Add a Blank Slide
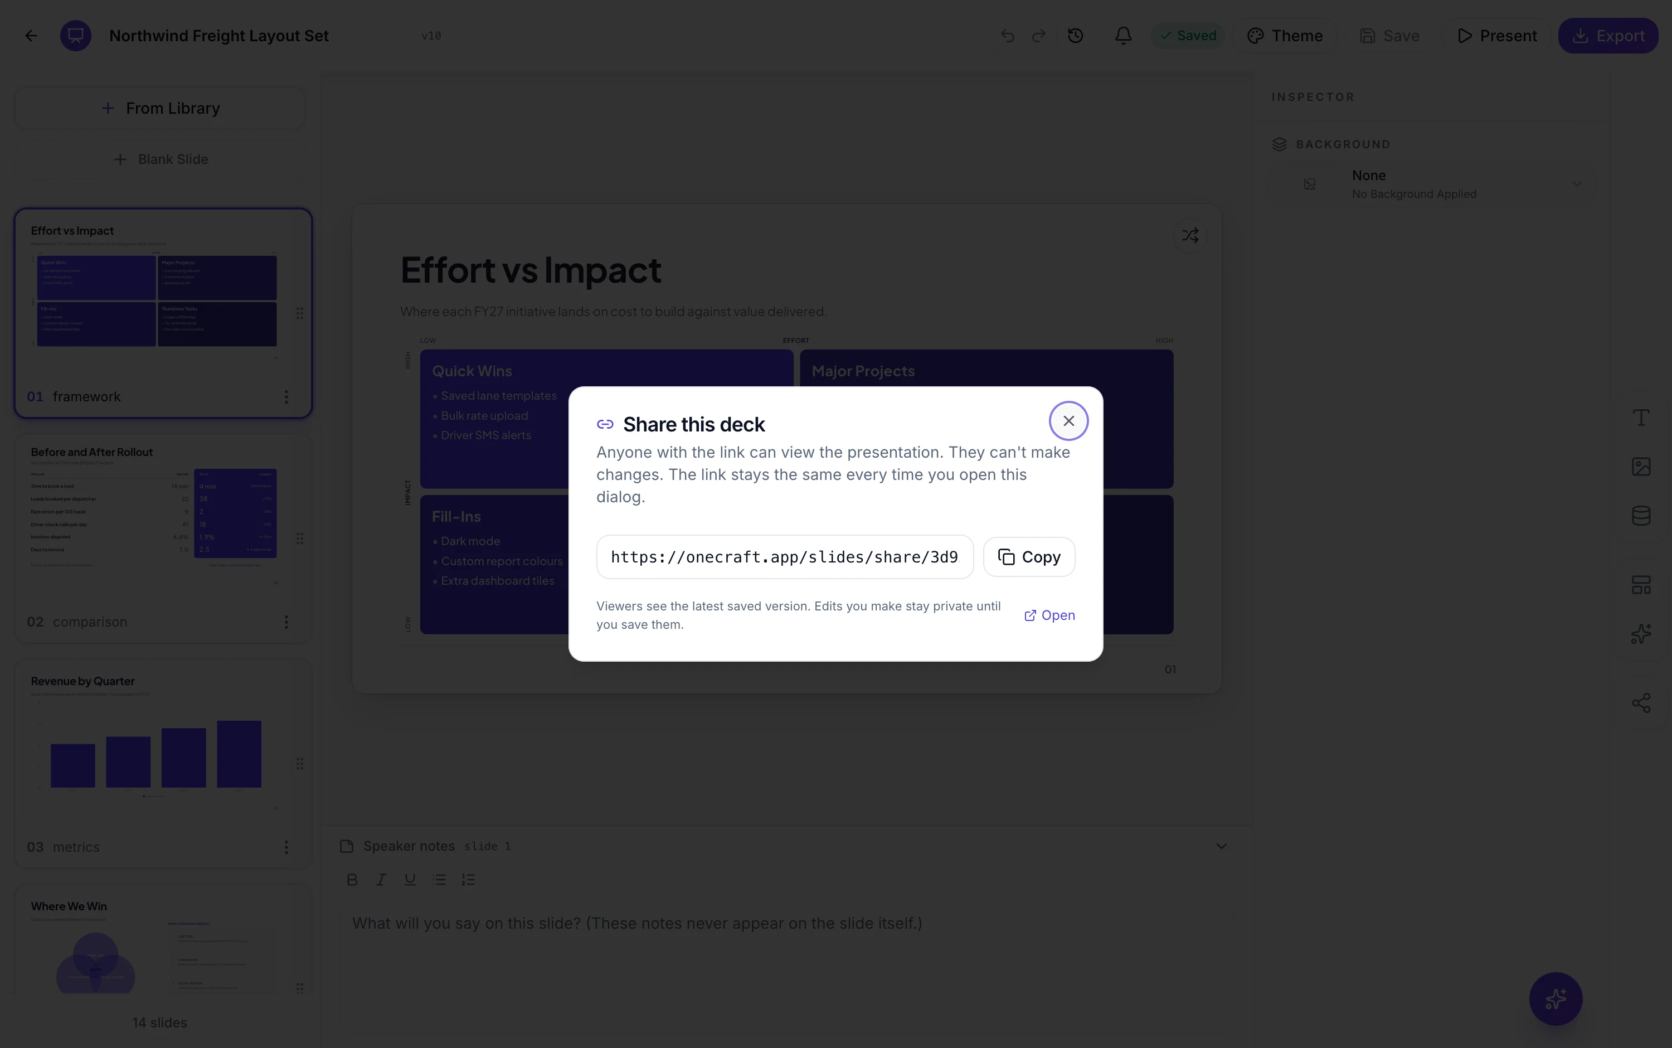Screen dimensions: 1672x1048 click(160, 159)
